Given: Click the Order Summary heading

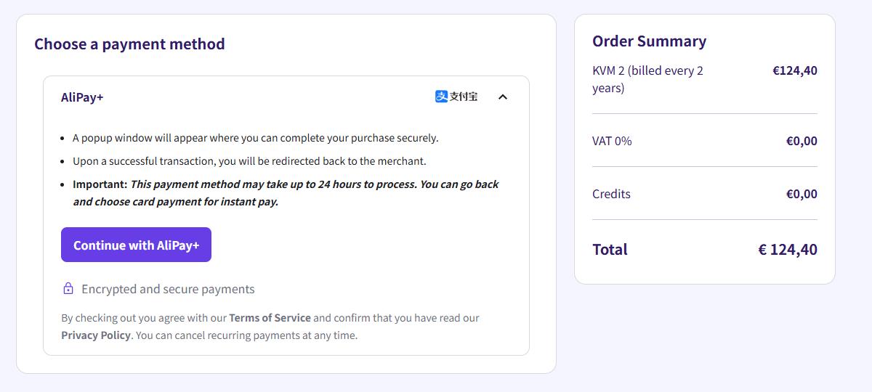Looking at the screenshot, I should click(649, 41).
